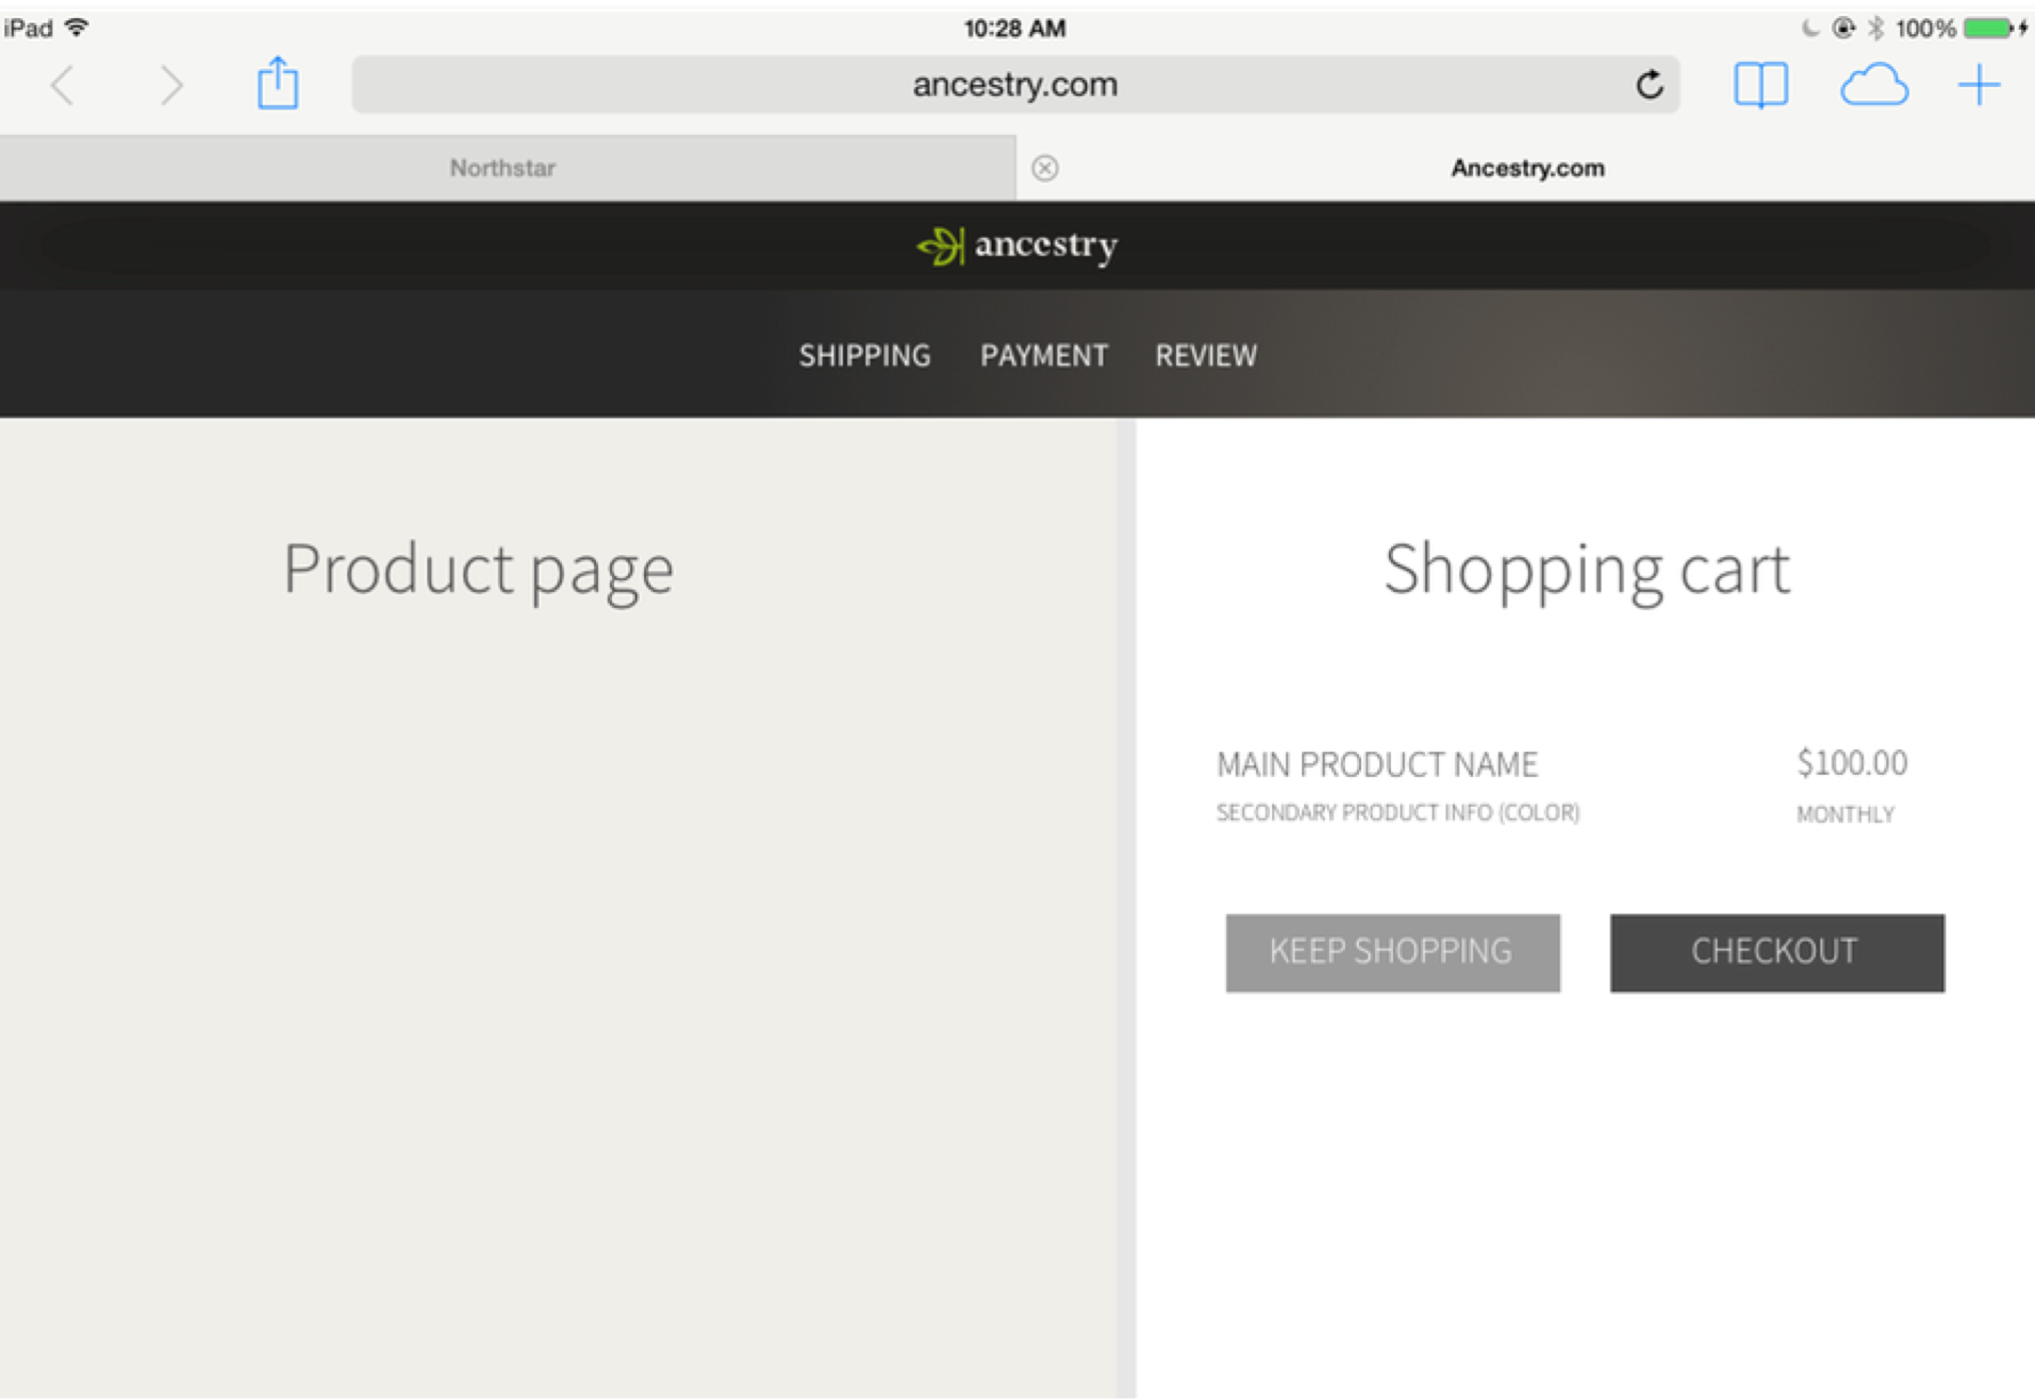Click SECONDARY PRODUCT INFO (COLOR) text
This screenshot has height=1400, width=2035.
pos(1397,813)
